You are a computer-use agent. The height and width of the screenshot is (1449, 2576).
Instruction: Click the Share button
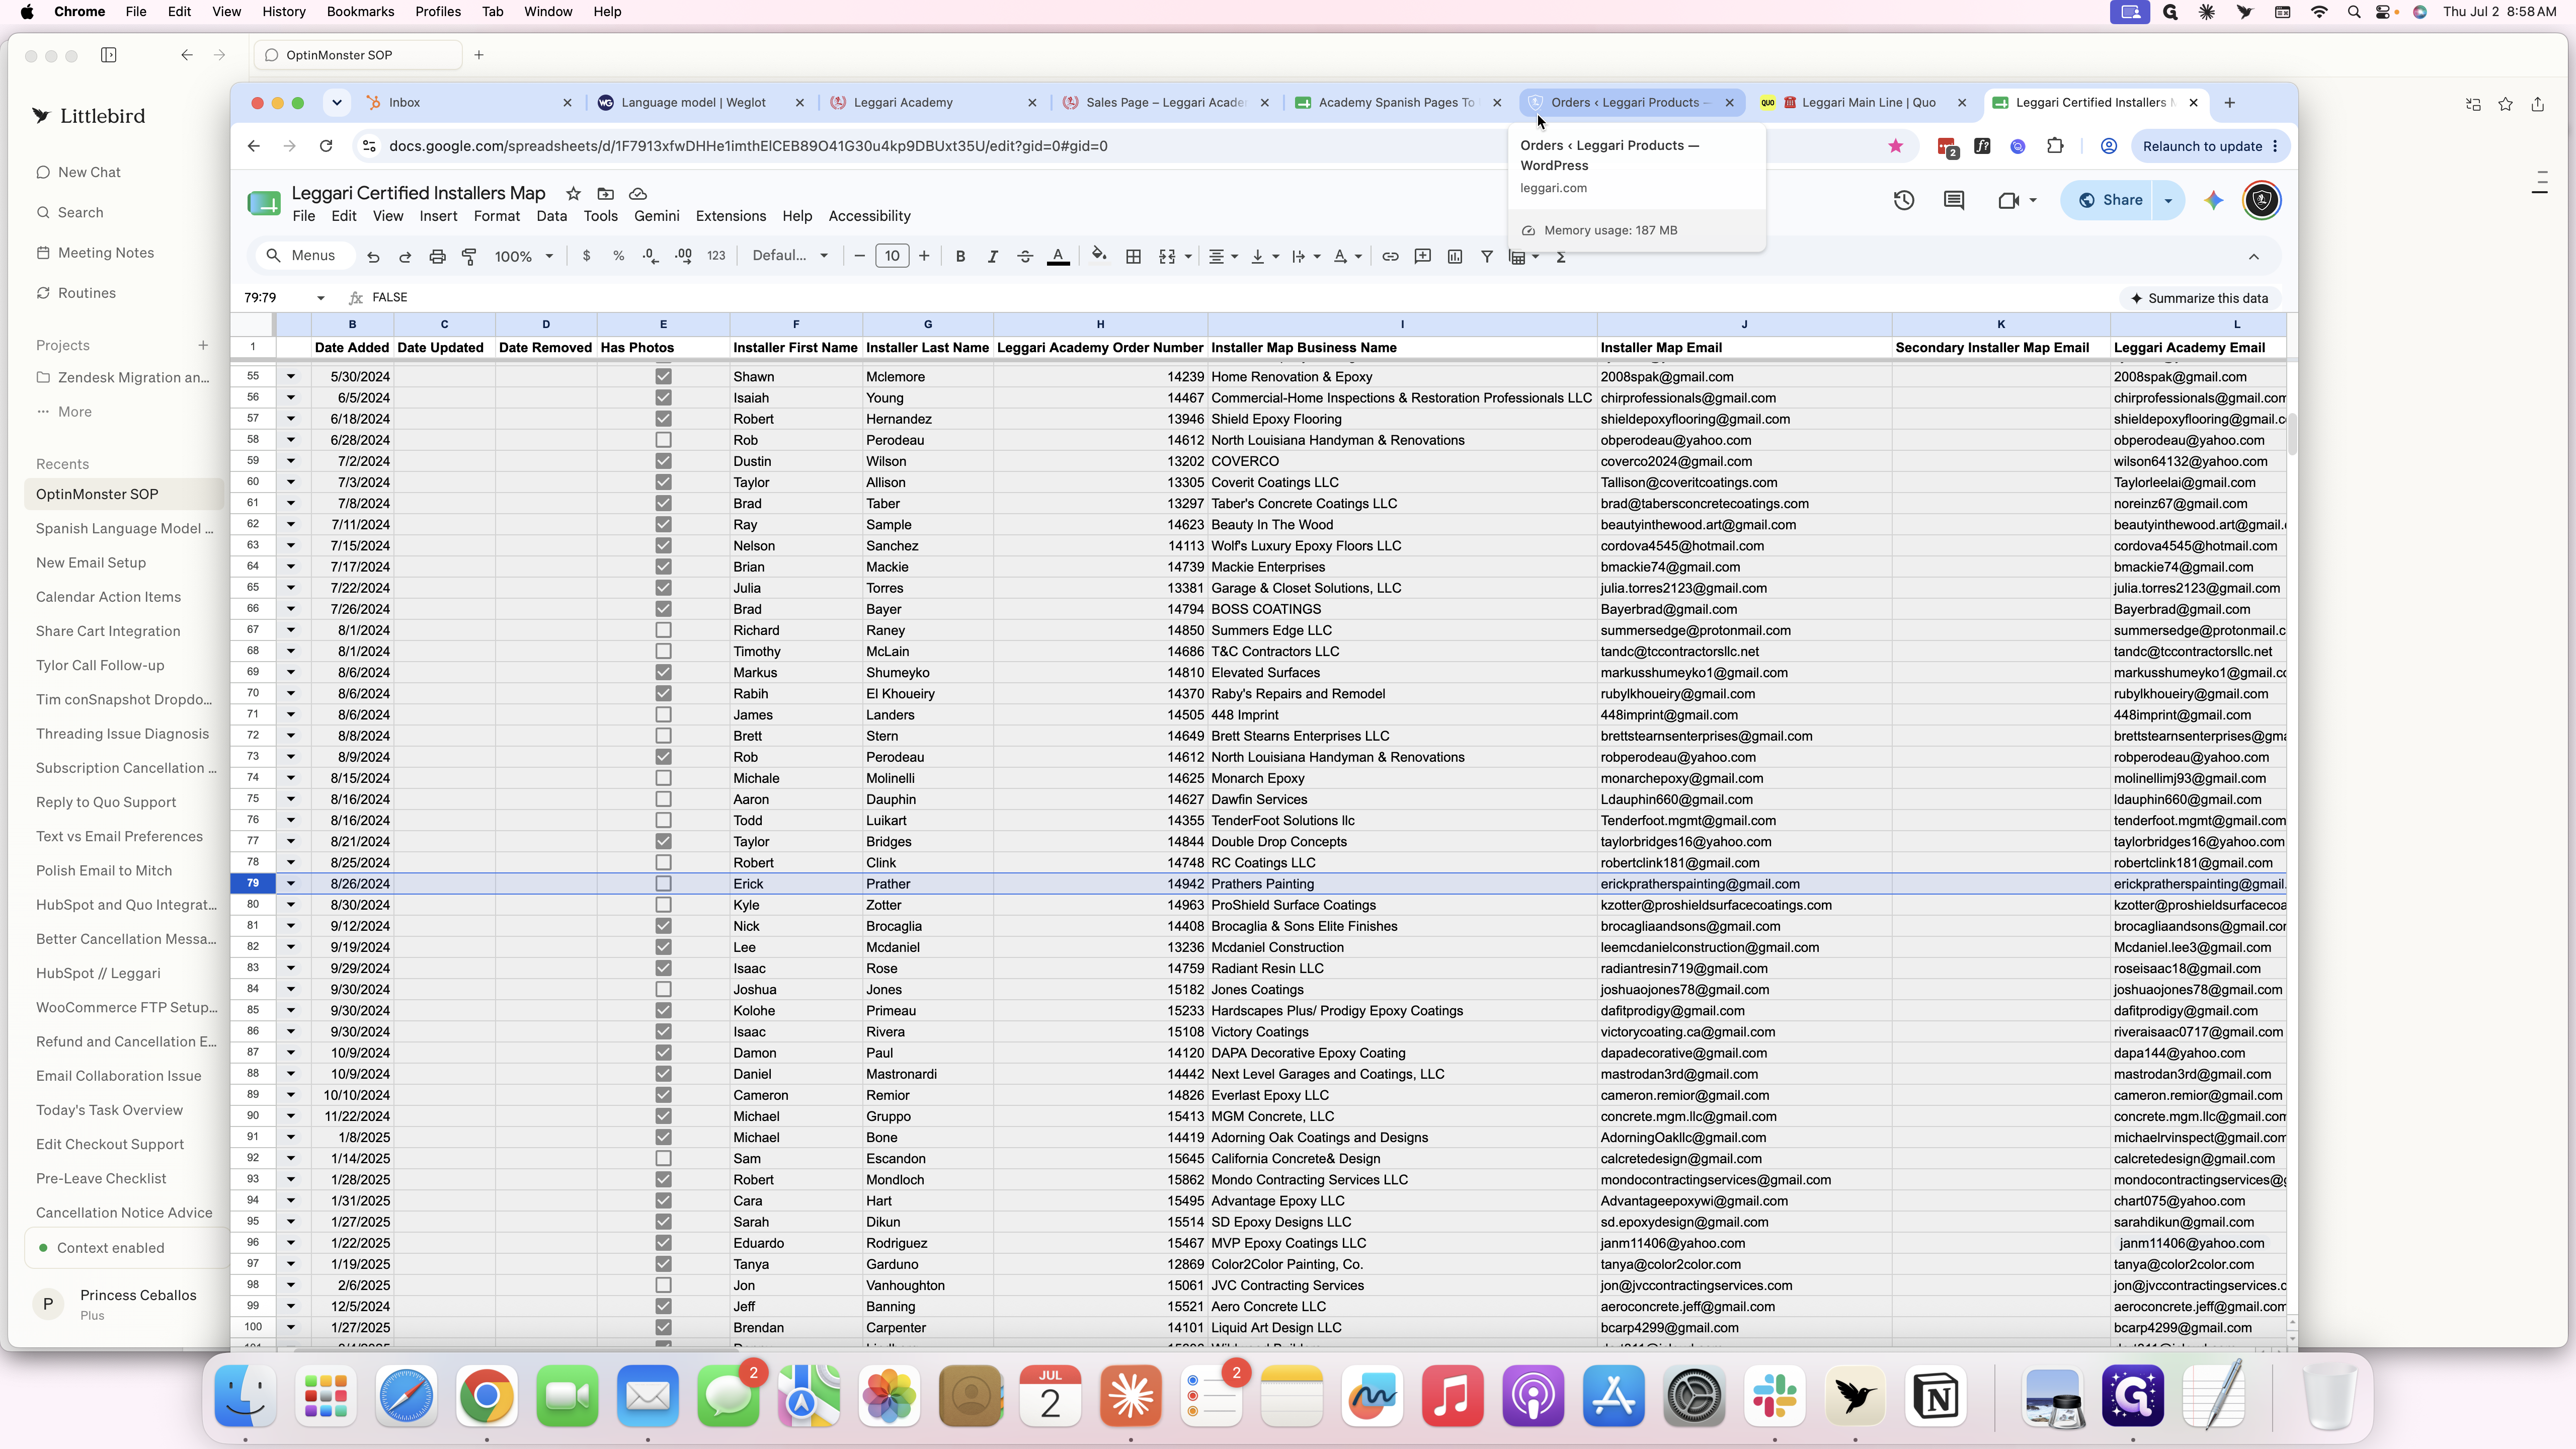tap(2110, 200)
